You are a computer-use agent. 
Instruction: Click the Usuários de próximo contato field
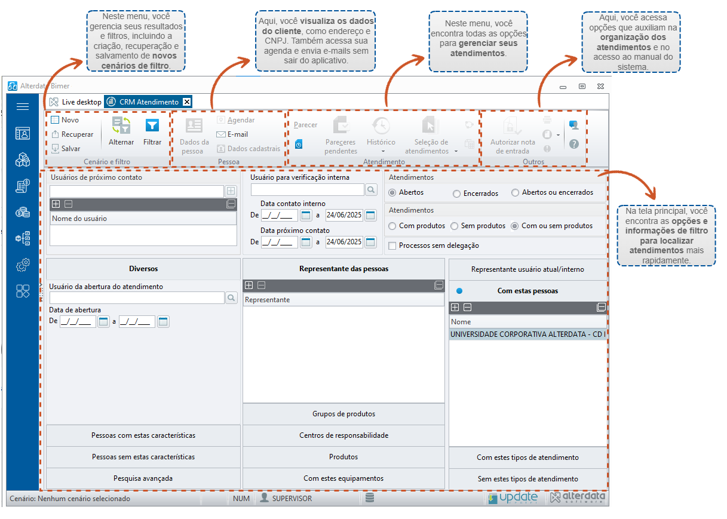click(x=137, y=191)
